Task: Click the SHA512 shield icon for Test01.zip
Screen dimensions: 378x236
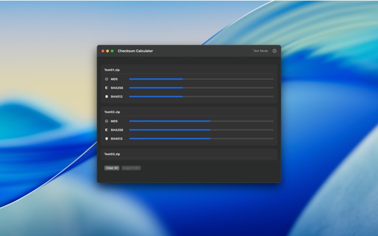Action: 106,97
